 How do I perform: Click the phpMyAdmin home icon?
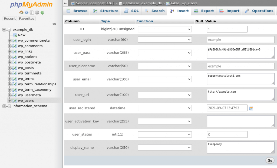click(21, 12)
